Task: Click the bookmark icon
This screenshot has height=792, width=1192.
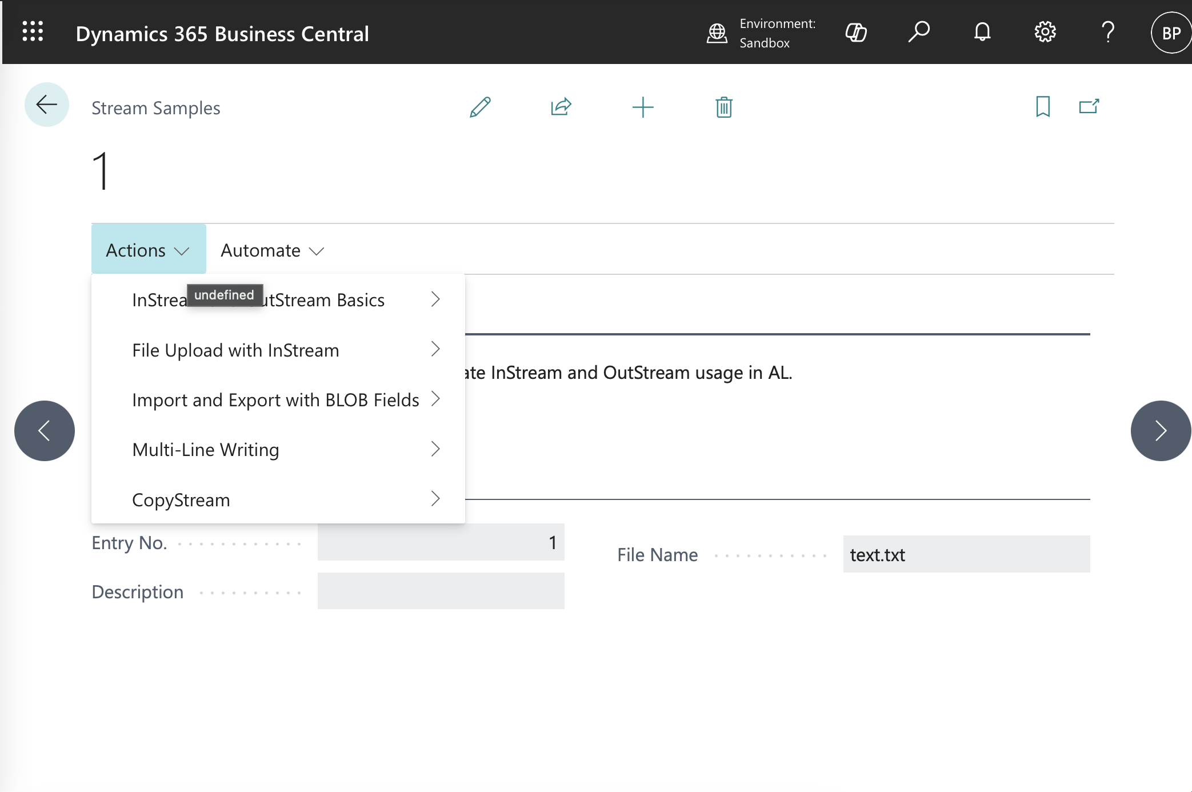Action: [x=1043, y=107]
